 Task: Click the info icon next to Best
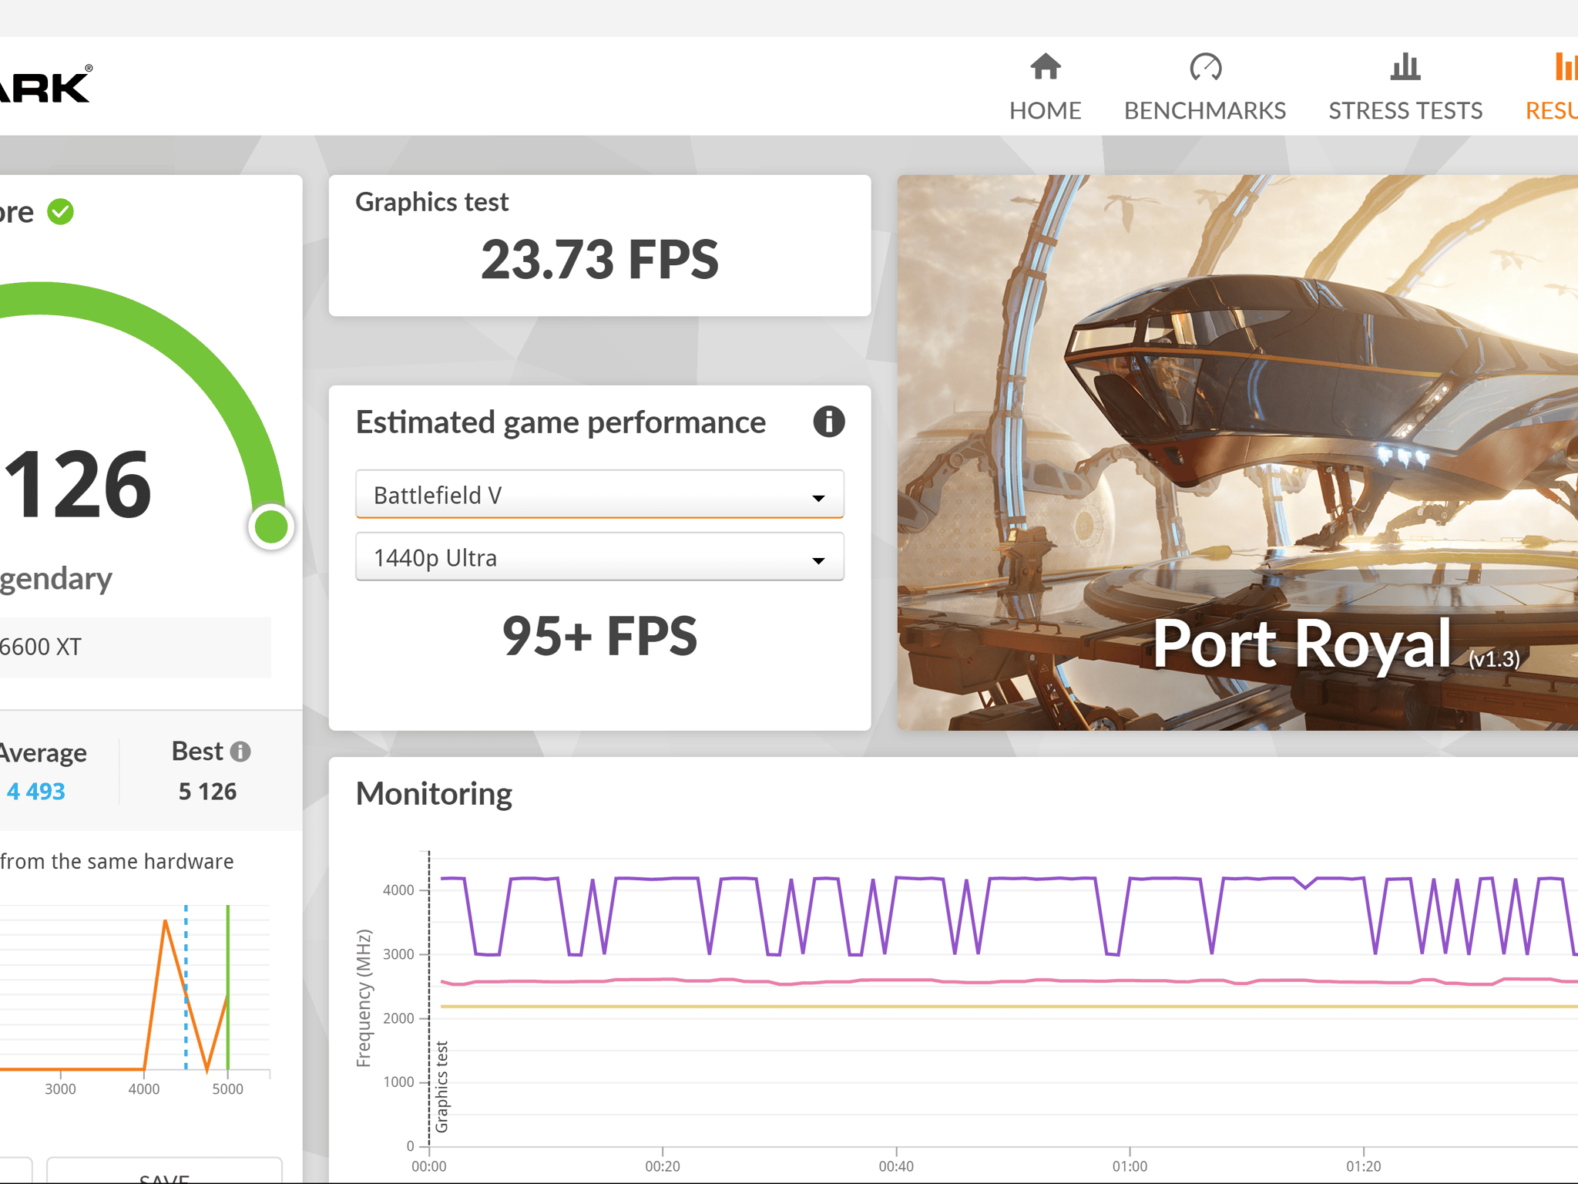tap(240, 752)
